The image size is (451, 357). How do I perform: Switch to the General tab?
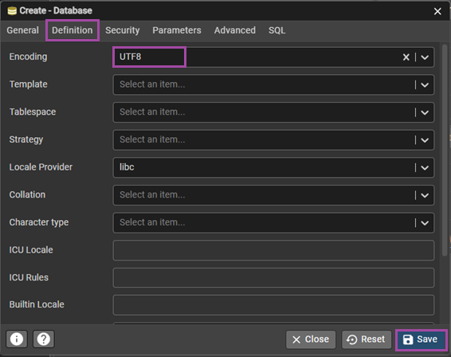point(23,30)
